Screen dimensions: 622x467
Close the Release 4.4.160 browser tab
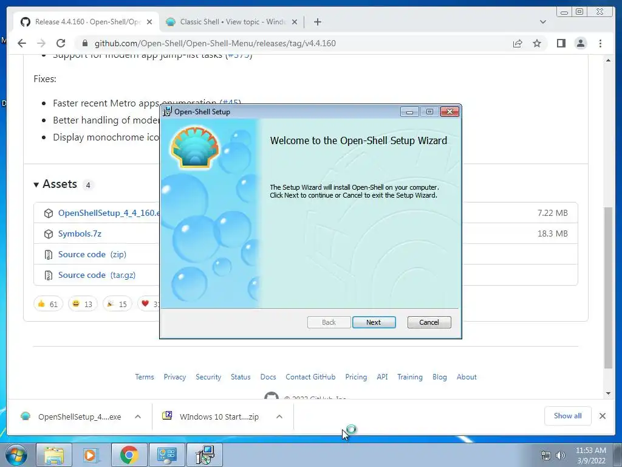[x=149, y=22]
